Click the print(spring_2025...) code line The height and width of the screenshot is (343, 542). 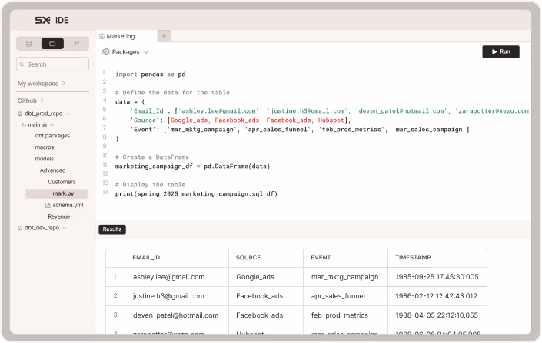[196, 194]
